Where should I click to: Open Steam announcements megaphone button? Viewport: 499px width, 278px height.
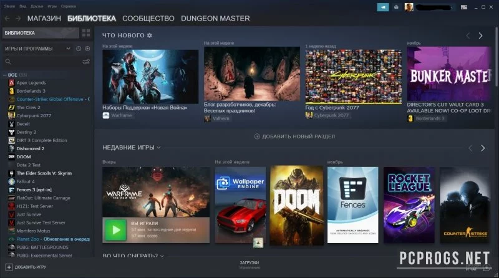[383, 7]
